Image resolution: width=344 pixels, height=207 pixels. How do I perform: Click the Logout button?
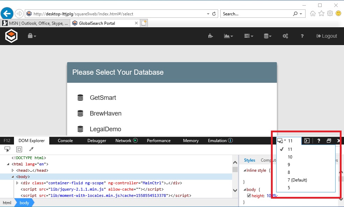[x=326, y=36]
